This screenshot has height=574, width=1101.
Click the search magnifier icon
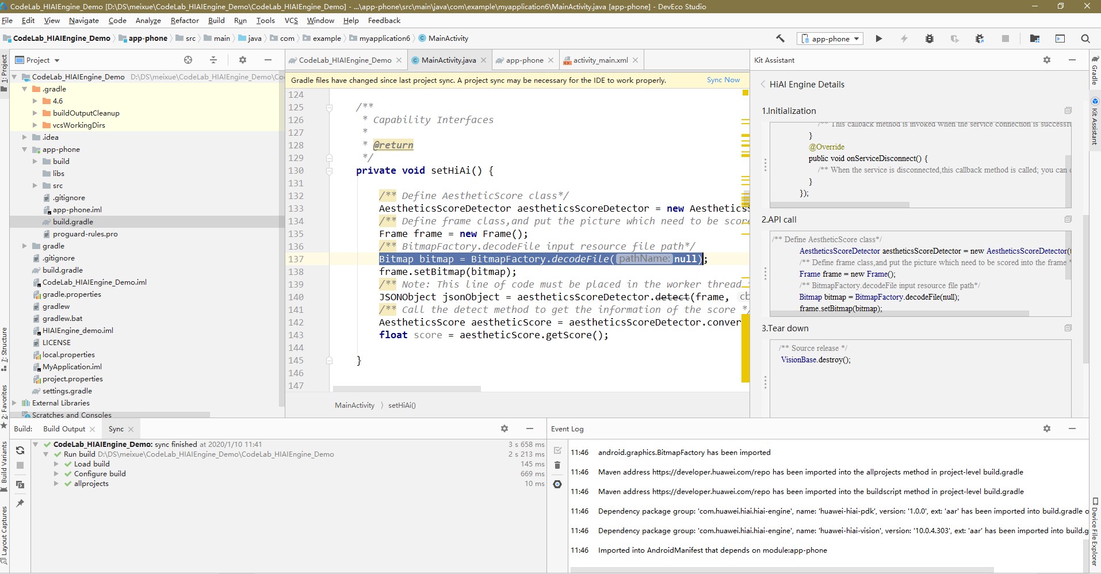[x=1085, y=39]
